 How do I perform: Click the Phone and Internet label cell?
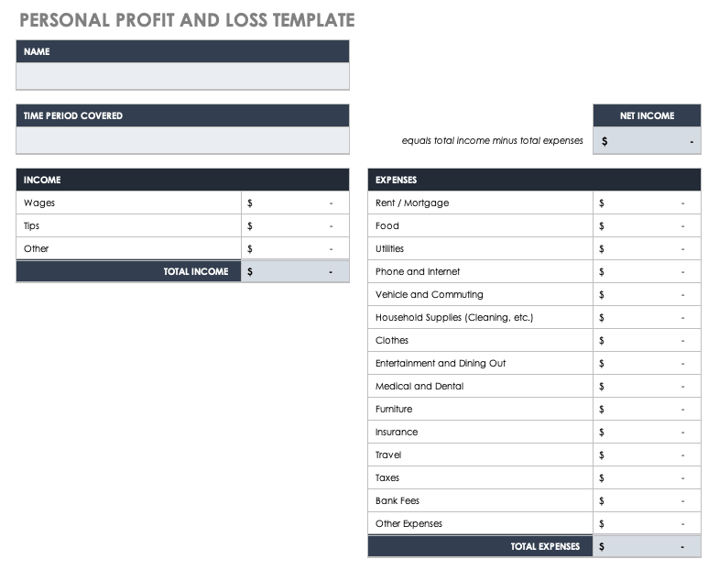point(480,272)
